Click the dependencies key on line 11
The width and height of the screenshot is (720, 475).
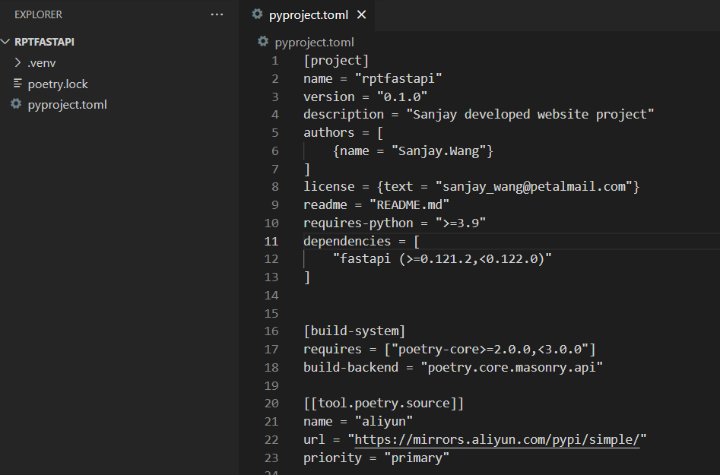point(347,242)
